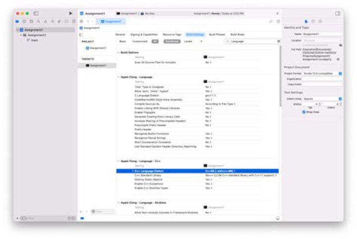Viewport: 357px width, 239px height.
Task: Show the File inspector icon
Action: 306,21
